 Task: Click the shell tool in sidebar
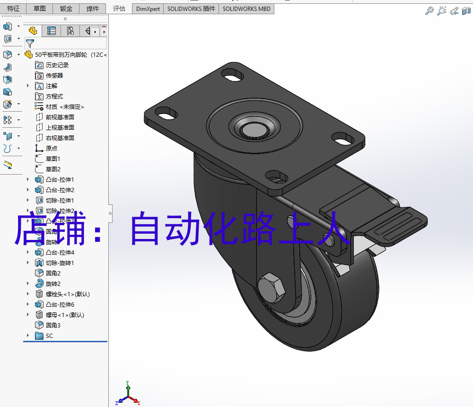[x=8, y=80]
